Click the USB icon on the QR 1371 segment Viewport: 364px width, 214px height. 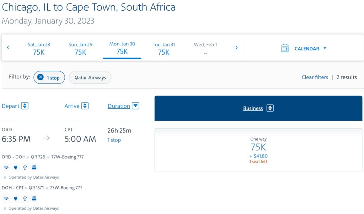point(25,198)
